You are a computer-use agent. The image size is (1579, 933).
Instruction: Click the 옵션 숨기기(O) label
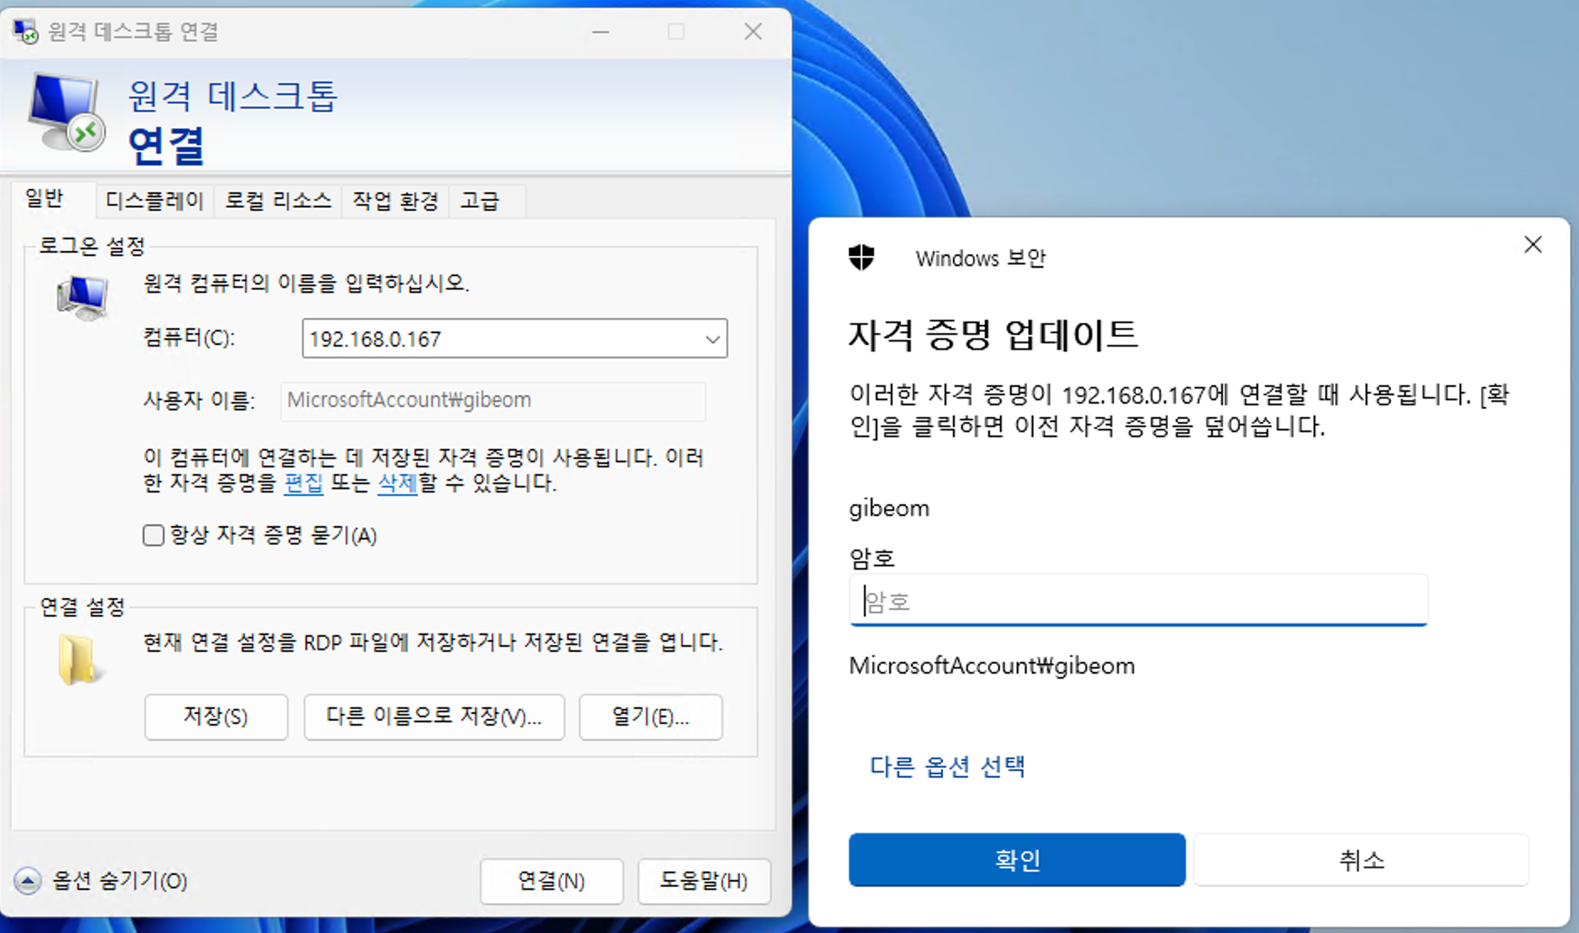120,881
